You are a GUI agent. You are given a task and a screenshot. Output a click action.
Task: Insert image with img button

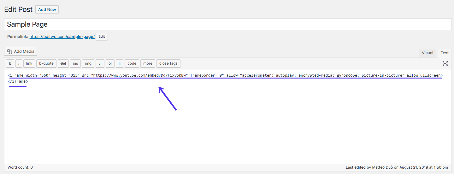click(x=88, y=63)
